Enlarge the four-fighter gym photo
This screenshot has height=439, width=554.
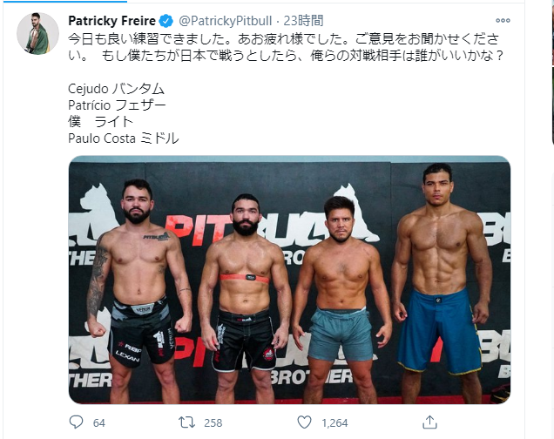[289, 279]
